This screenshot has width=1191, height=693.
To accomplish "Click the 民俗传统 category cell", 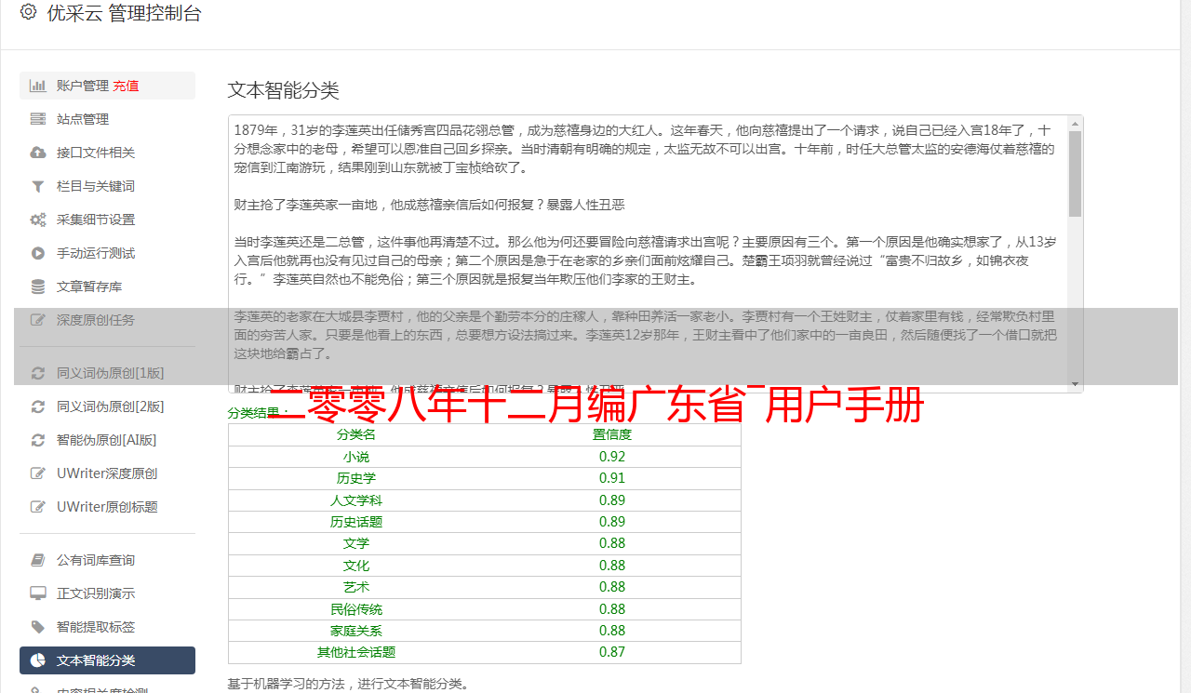I will coord(356,609).
